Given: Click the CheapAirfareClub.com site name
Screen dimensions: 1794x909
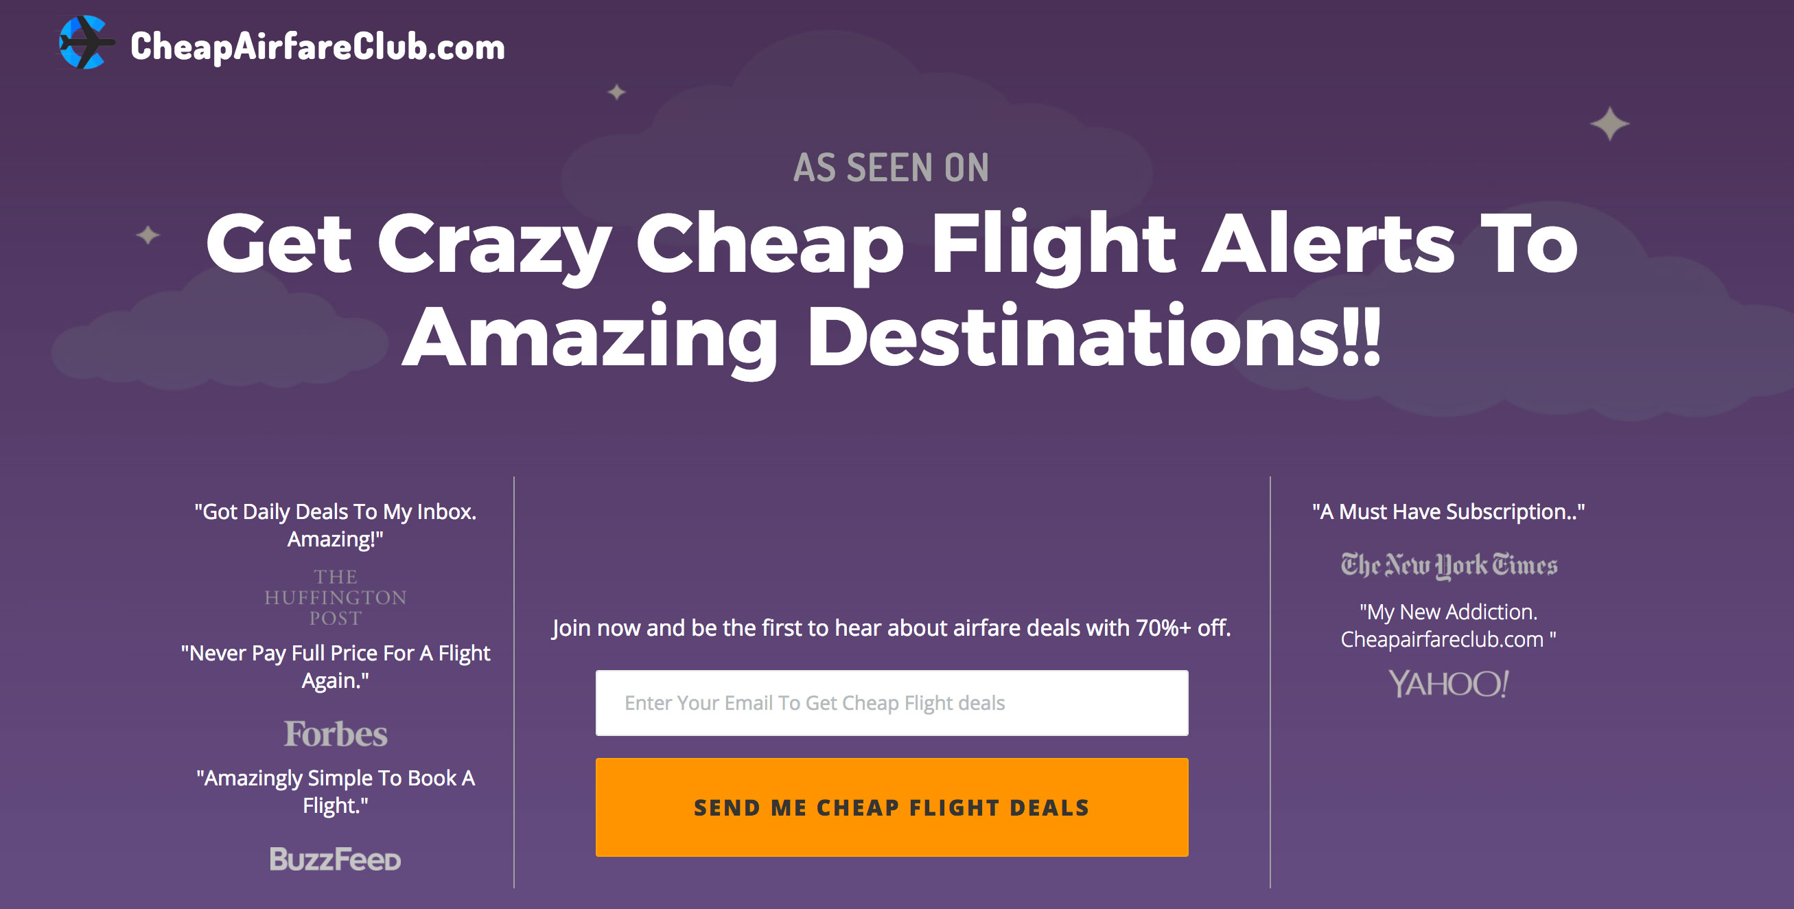Looking at the screenshot, I should (x=317, y=47).
